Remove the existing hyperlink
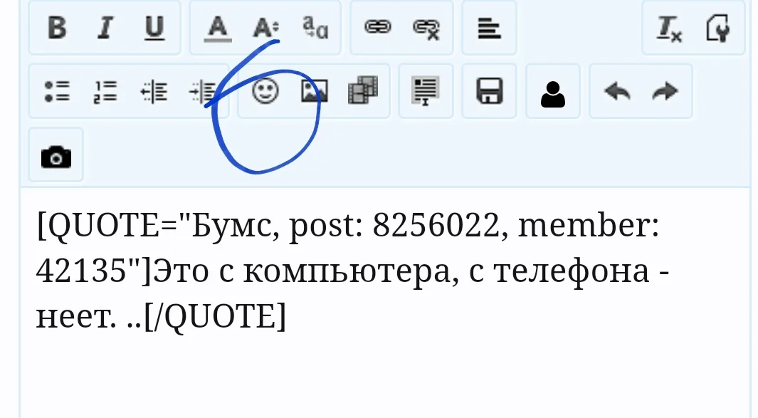This screenshot has width=758, height=418. tap(425, 28)
